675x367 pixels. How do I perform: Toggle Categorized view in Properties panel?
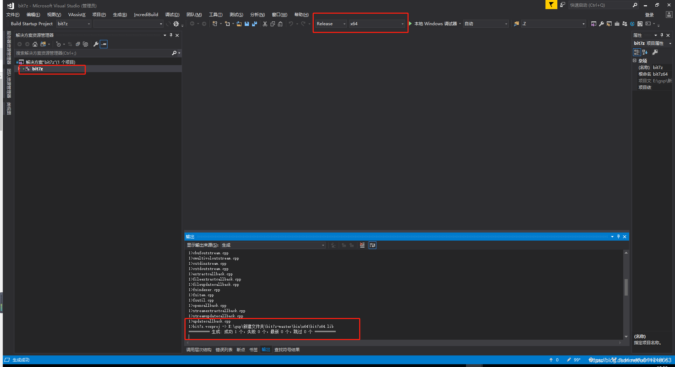pos(637,52)
